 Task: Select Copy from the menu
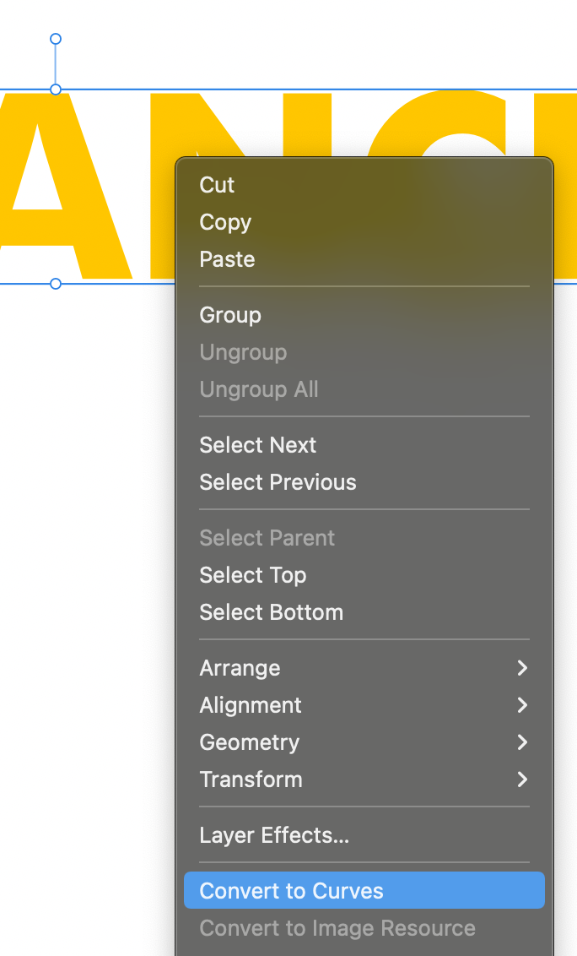(224, 222)
